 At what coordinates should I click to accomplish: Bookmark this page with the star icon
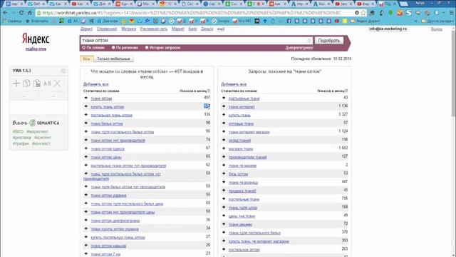coord(363,13)
